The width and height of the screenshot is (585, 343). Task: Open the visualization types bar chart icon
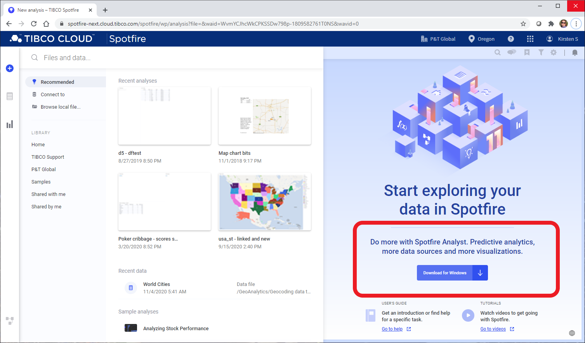pyautogui.click(x=10, y=124)
